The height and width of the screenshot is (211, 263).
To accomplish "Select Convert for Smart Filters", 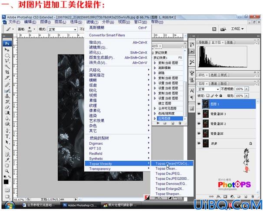I will tap(107, 35).
